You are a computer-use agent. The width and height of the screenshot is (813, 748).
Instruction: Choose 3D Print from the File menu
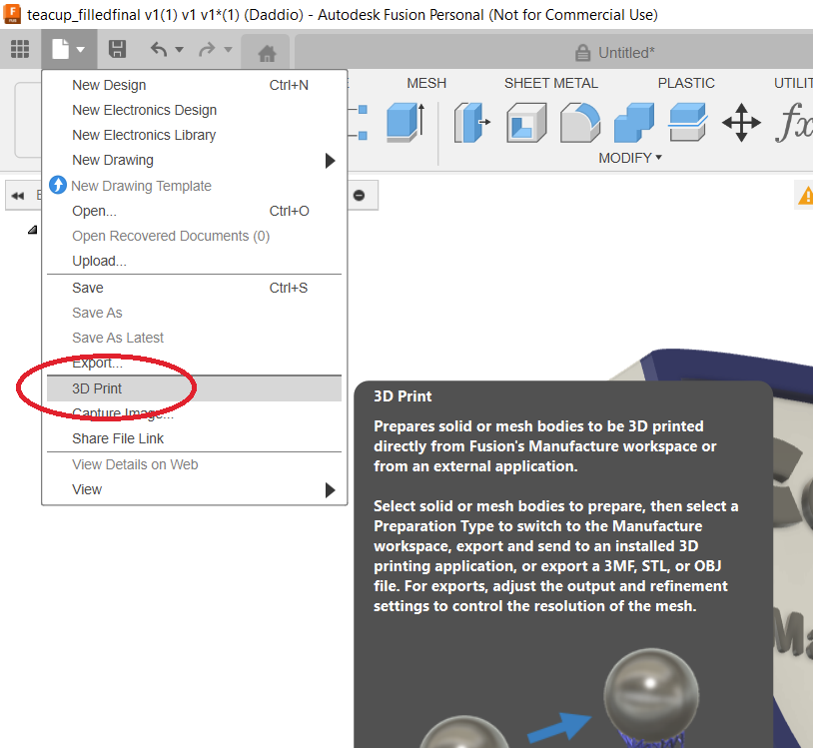point(194,388)
